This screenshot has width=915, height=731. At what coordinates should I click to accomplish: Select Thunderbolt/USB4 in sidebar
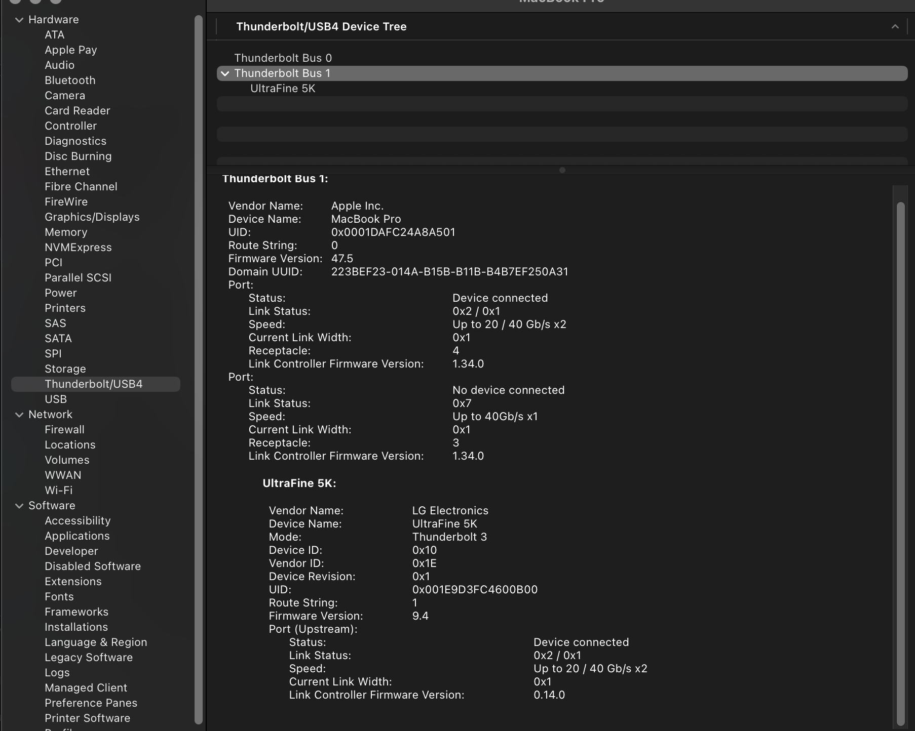click(x=96, y=384)
